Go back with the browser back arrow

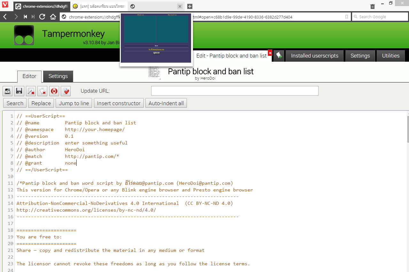click(x=5, y=17)
